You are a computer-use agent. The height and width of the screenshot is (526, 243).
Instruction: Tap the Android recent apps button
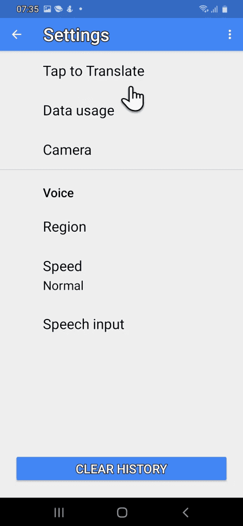click(x=59, y=512)
